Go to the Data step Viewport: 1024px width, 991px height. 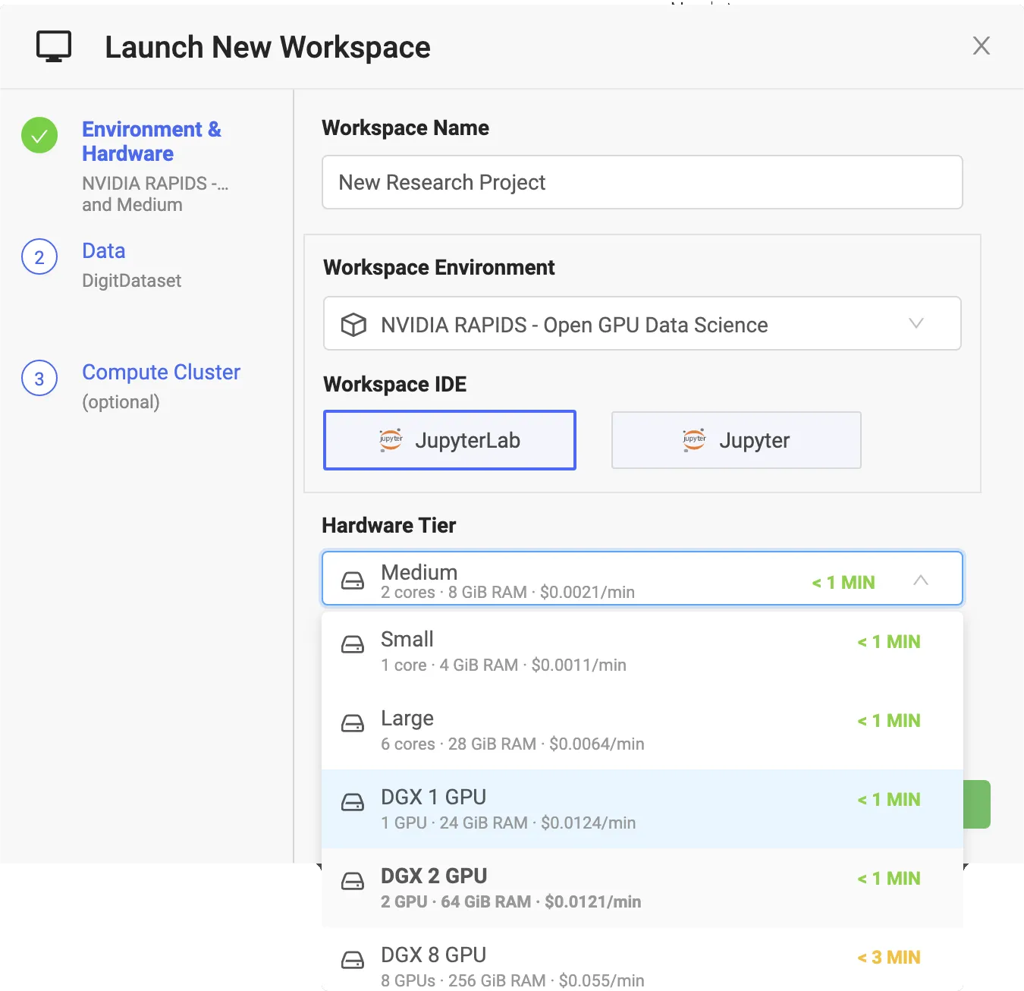click(104, 250)
